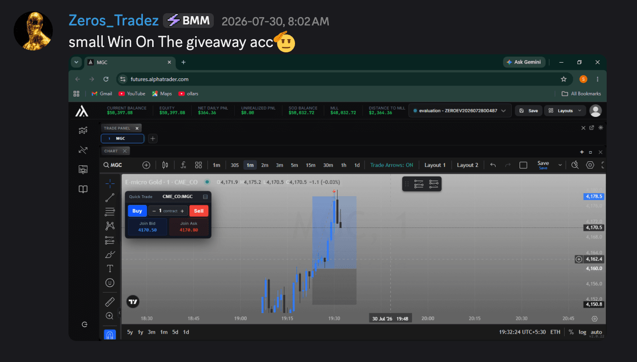Image resolution: width=637 pixels, height=362 pixels.
Task: Open the emoji icons tool
Action: click(110, 283)
